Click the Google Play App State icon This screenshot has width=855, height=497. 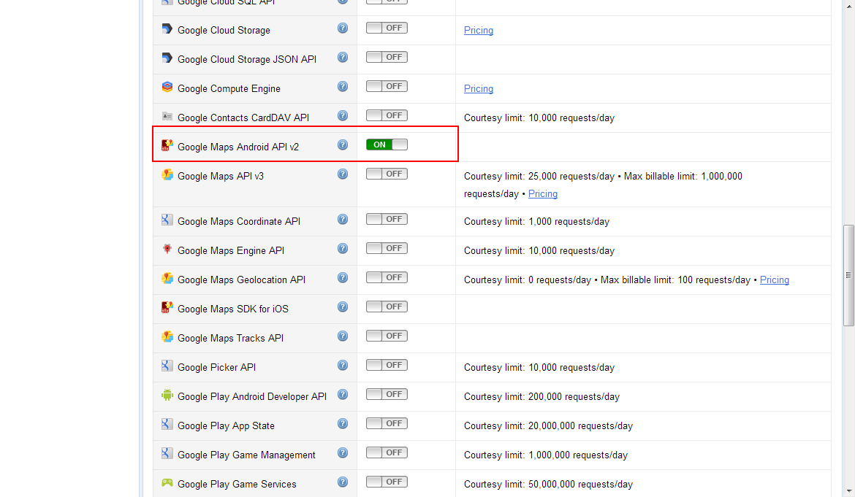pos(167,425)
